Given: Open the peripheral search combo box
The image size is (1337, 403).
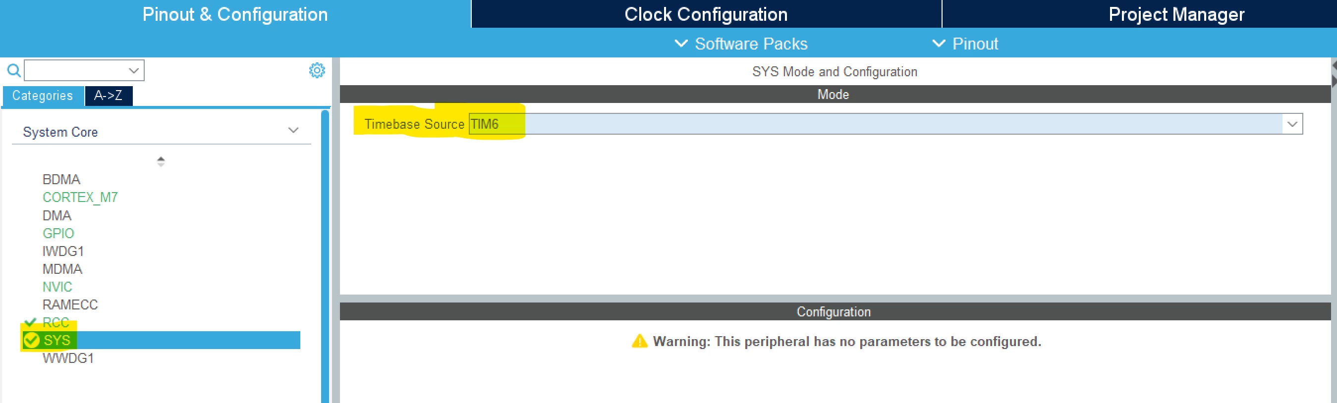Looking at the screenshot, I should (x=84, y=70).
